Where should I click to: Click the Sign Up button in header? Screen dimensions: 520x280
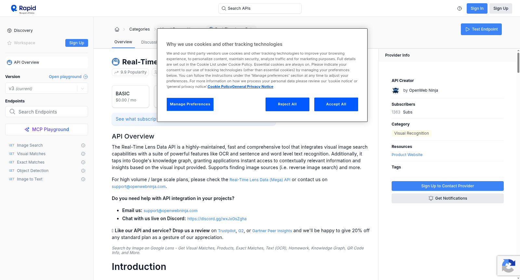[501, 8]
